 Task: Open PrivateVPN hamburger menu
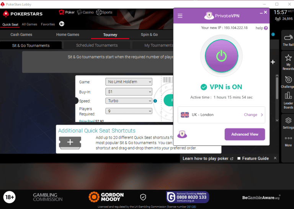pos(180,16)
